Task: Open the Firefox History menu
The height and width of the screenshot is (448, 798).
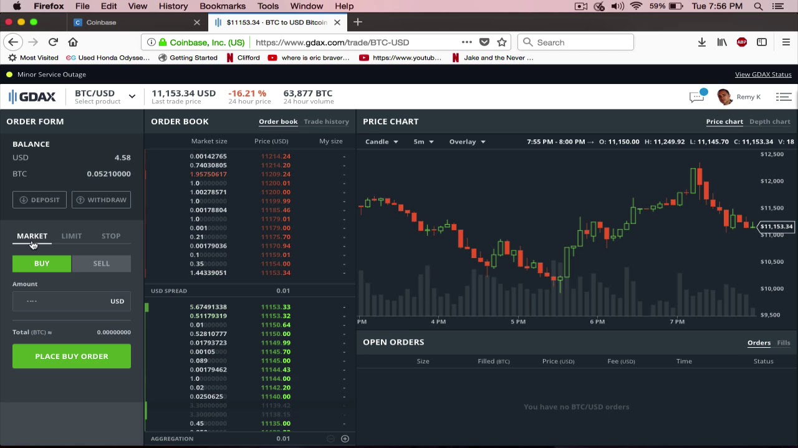Action: coord(173,6)
